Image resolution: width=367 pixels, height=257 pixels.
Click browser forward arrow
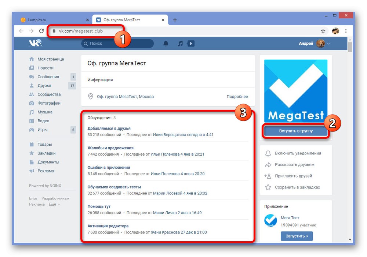(31, 31)
